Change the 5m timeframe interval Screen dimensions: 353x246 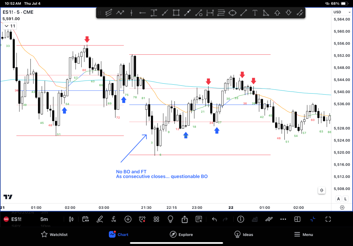point(44,219)
